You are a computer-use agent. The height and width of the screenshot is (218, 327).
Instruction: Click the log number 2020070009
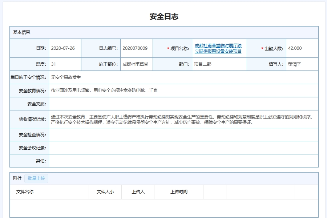click(x=135, y=48)
